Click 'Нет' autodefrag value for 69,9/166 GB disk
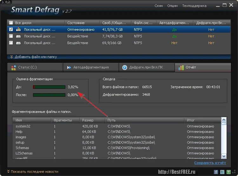 click(x=174, y=43)
